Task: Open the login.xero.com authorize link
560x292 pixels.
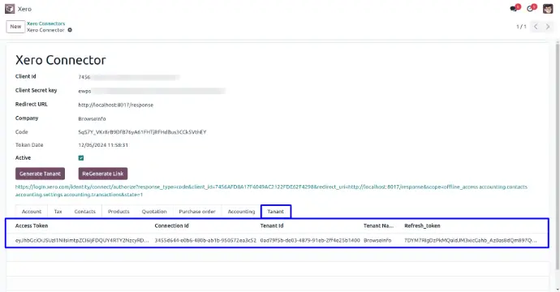Action: [271, 191]
